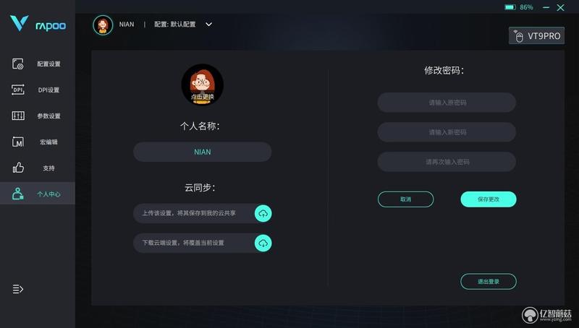Select the 参数设置 sliders icon

pyautogui.click(x=18, y=116)
